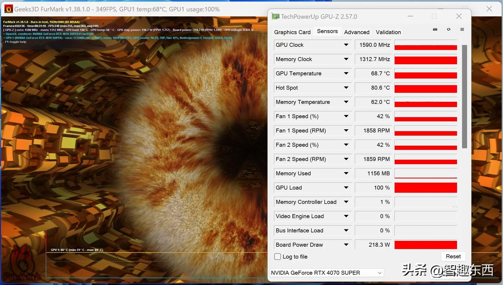The width and height of the screenshot is (503, 285).
Task: Open the Fan 1 Speed (RPM) dropdown
Action: coord(346,130)
